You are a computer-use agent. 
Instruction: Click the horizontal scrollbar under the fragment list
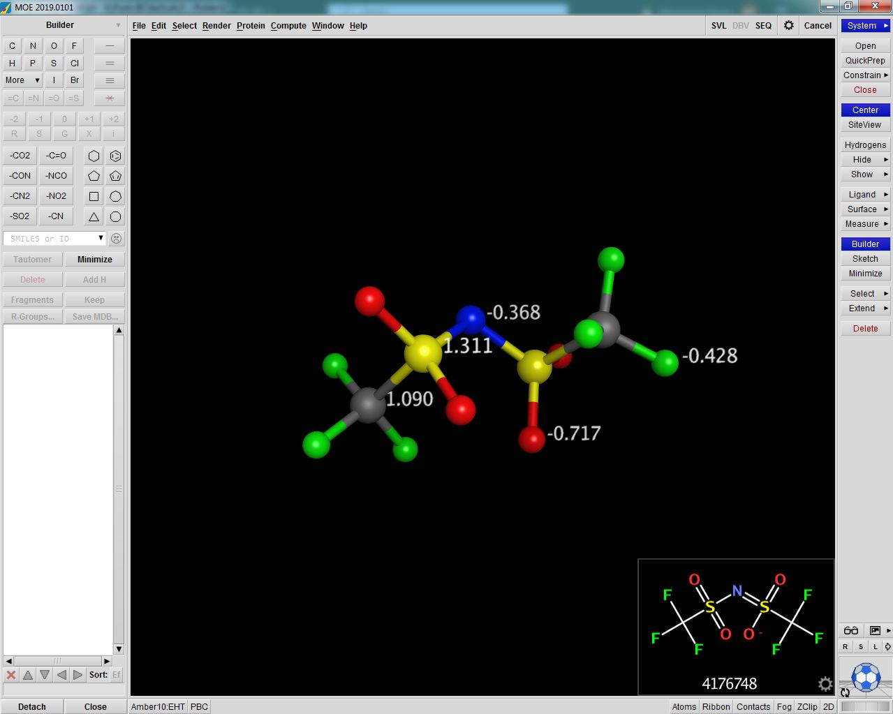58,660
